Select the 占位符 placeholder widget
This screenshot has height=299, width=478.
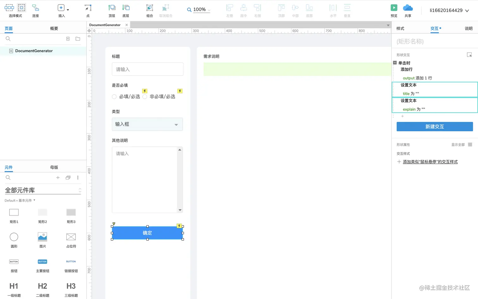click(71, 240)
